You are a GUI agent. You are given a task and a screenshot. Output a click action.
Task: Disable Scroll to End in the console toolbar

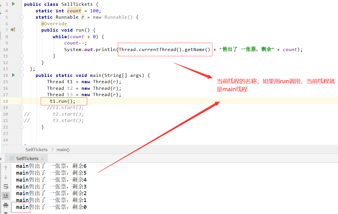coord(6,196)
